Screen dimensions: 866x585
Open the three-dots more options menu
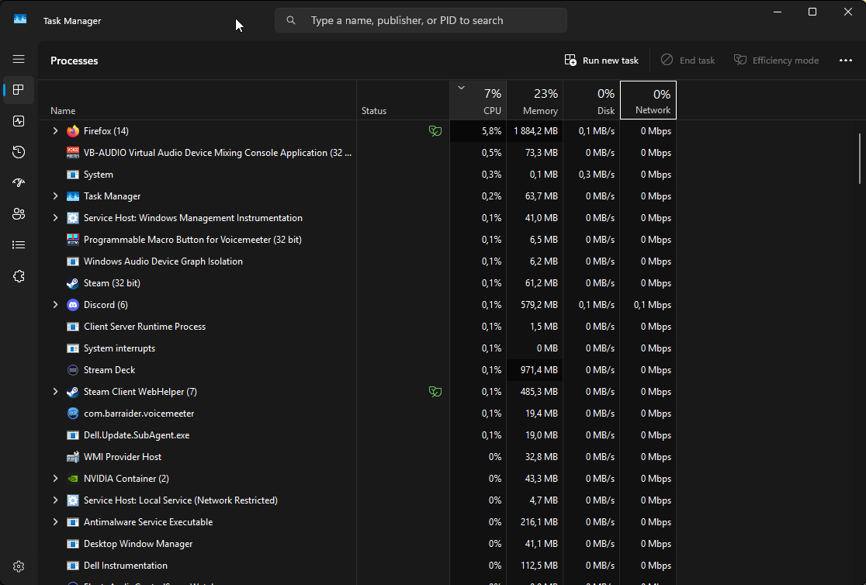[x=846, y=61]
